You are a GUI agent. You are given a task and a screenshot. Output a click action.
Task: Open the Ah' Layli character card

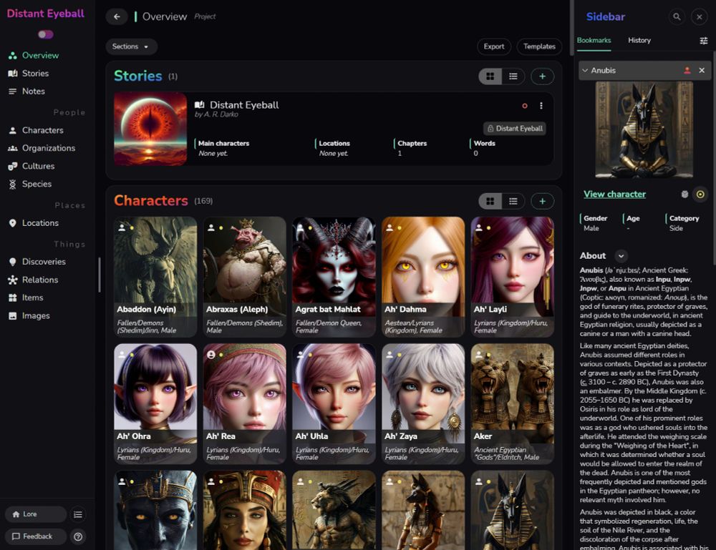(x=513, y=277)
